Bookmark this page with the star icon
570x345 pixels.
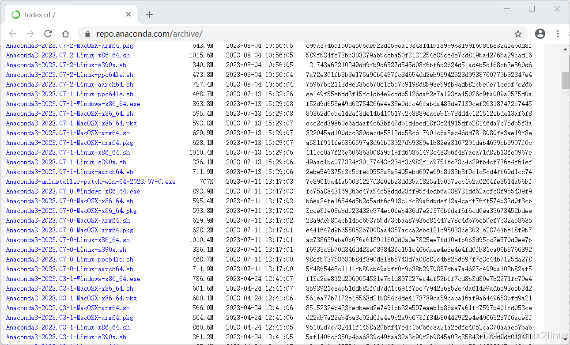[x=518, y=34]
